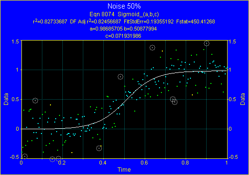Viewport: 249px width, 175px height.
Task: Click the Fstat=450.41268 value
Action: [196, 21]
